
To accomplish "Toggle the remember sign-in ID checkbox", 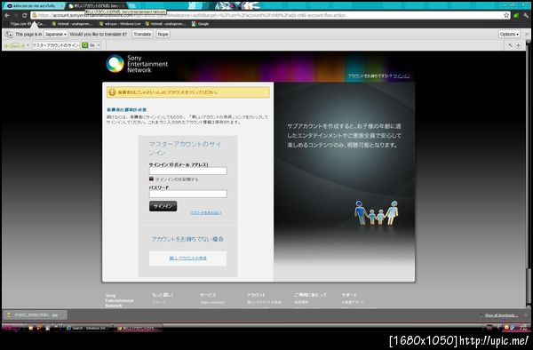I will (151, 179).
